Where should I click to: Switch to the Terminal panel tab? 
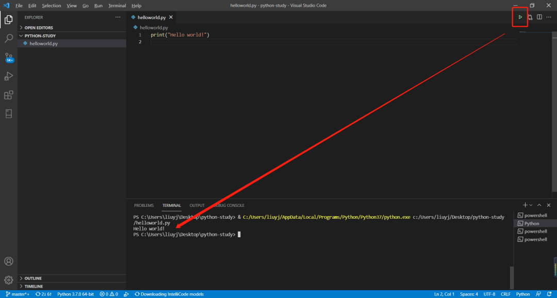[x=172, y=205]
